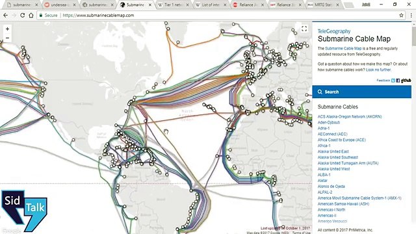
Task: Open the Chrome menu dots
Action: (411, 16)
